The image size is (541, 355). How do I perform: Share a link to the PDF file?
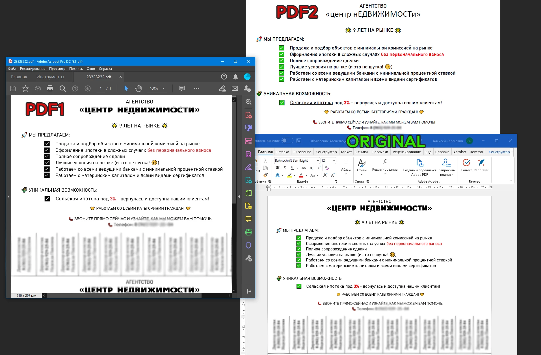[222, 88]
